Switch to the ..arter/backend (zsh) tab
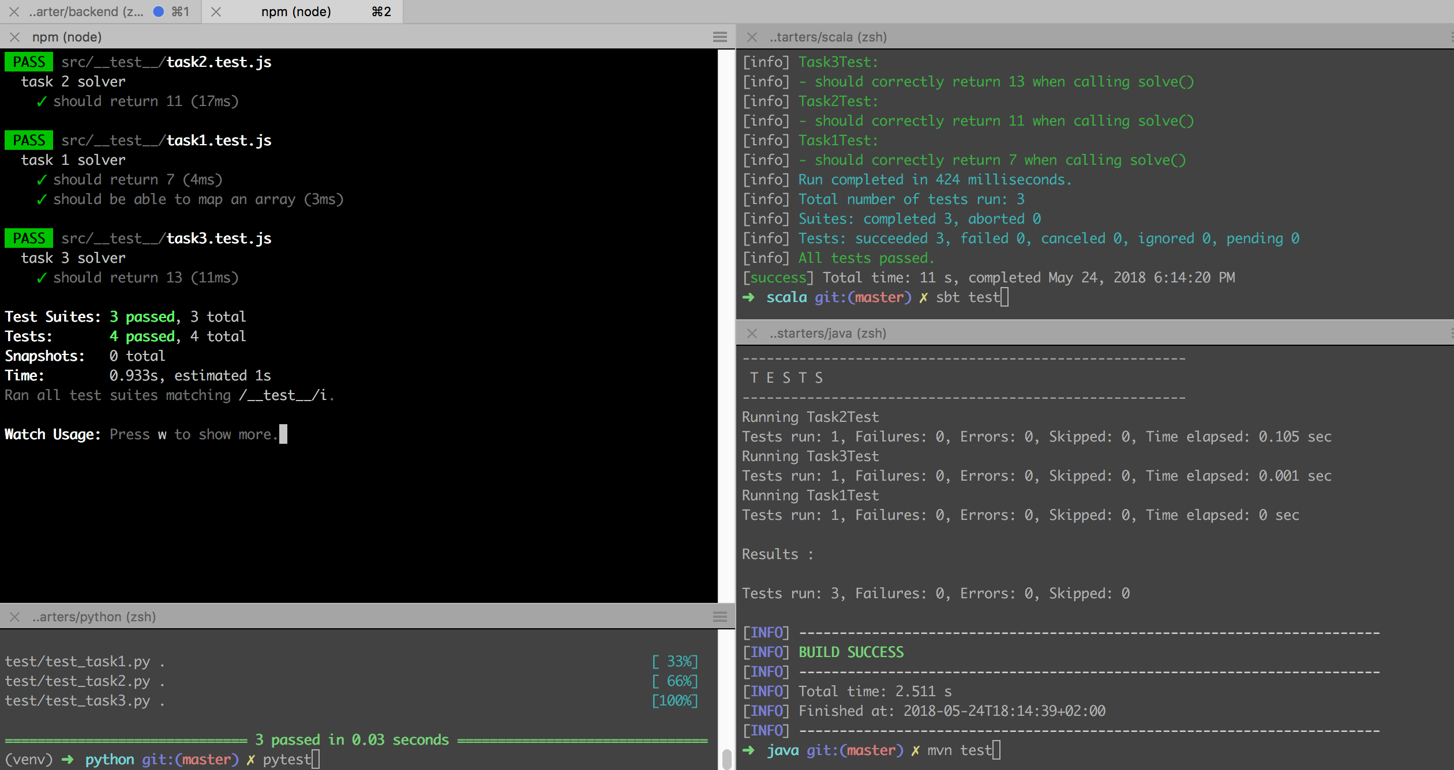 87,12
